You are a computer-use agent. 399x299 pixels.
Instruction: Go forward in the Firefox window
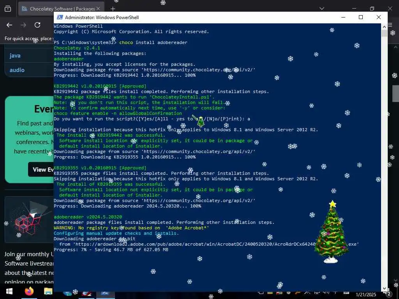click(x=23, y=25)
